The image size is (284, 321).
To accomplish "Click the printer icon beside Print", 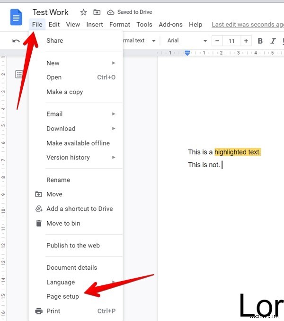I will click(x=39, y=311).
